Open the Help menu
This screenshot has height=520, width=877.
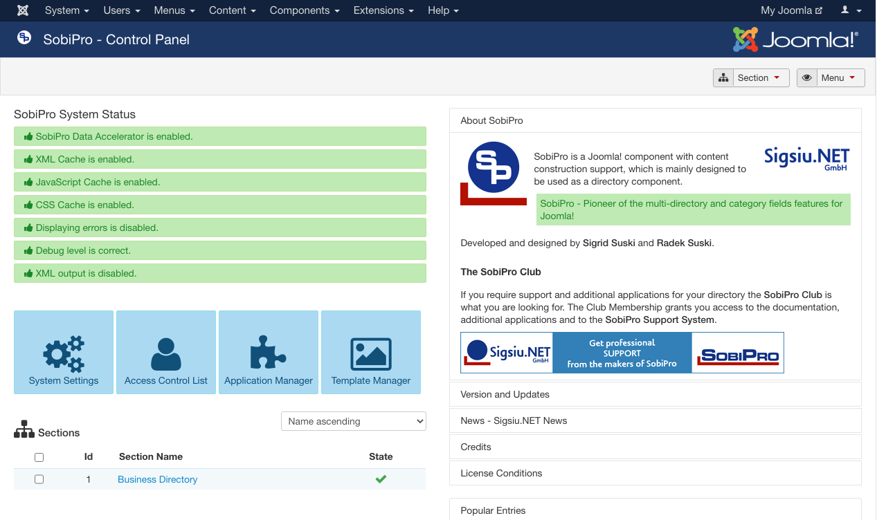coord(443,10)
